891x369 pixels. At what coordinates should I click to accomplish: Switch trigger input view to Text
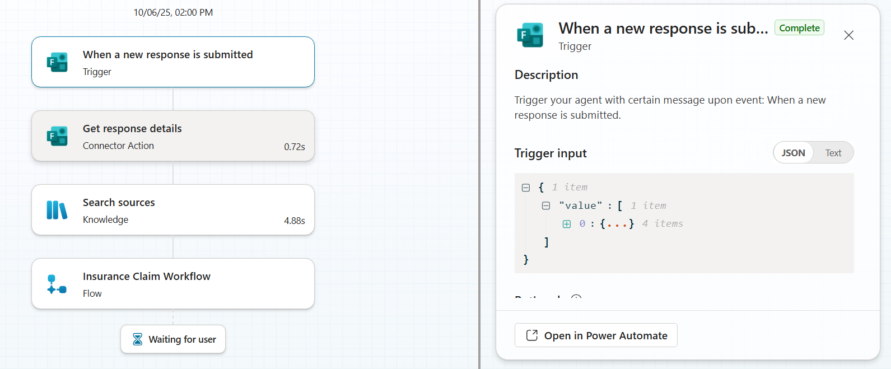pyautogui.click(x=833, y=153)
